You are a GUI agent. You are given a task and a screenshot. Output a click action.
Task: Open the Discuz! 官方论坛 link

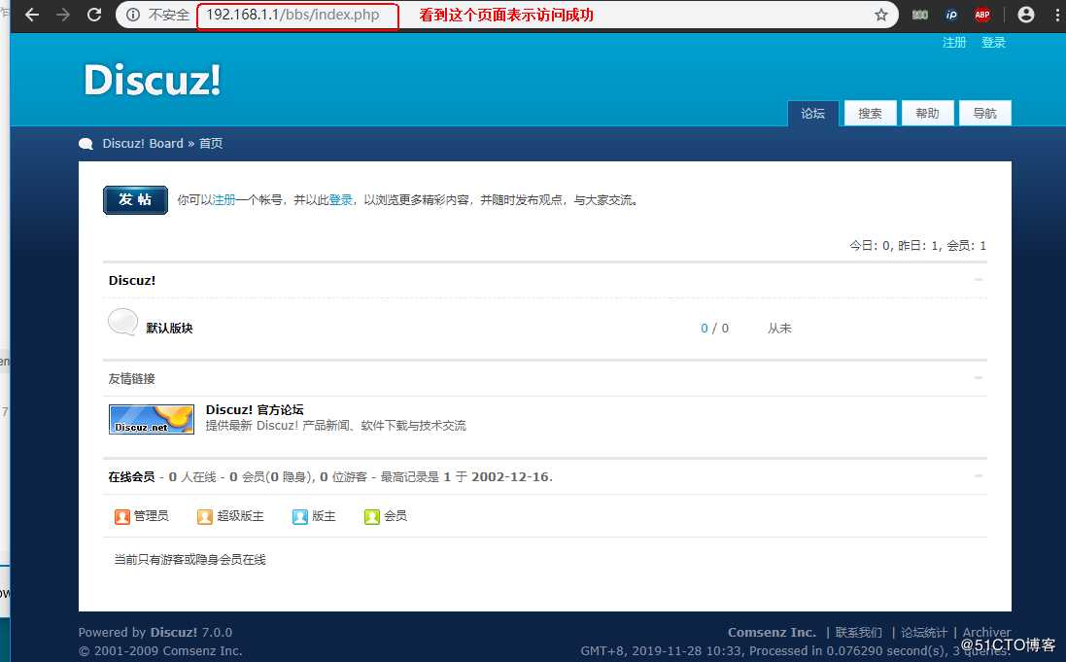click(x=255, y=409)
